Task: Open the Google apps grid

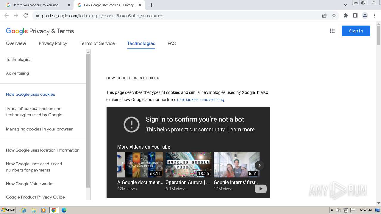Action: coord(332,31)
